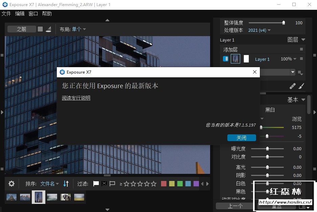
Task: Select the lemur filmstrip thumbnail
Action: click(66, 197)
